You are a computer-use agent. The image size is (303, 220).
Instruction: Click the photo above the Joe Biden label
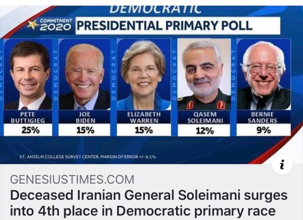(85, 75)
